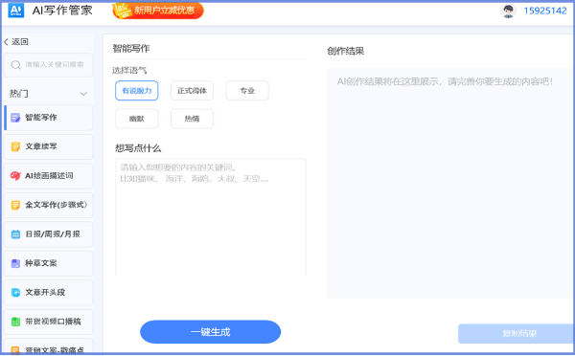Screen dimensions: 575x356
Task: Click the AI绘画描述词 palette icon
Action: [x=15, y=176]
